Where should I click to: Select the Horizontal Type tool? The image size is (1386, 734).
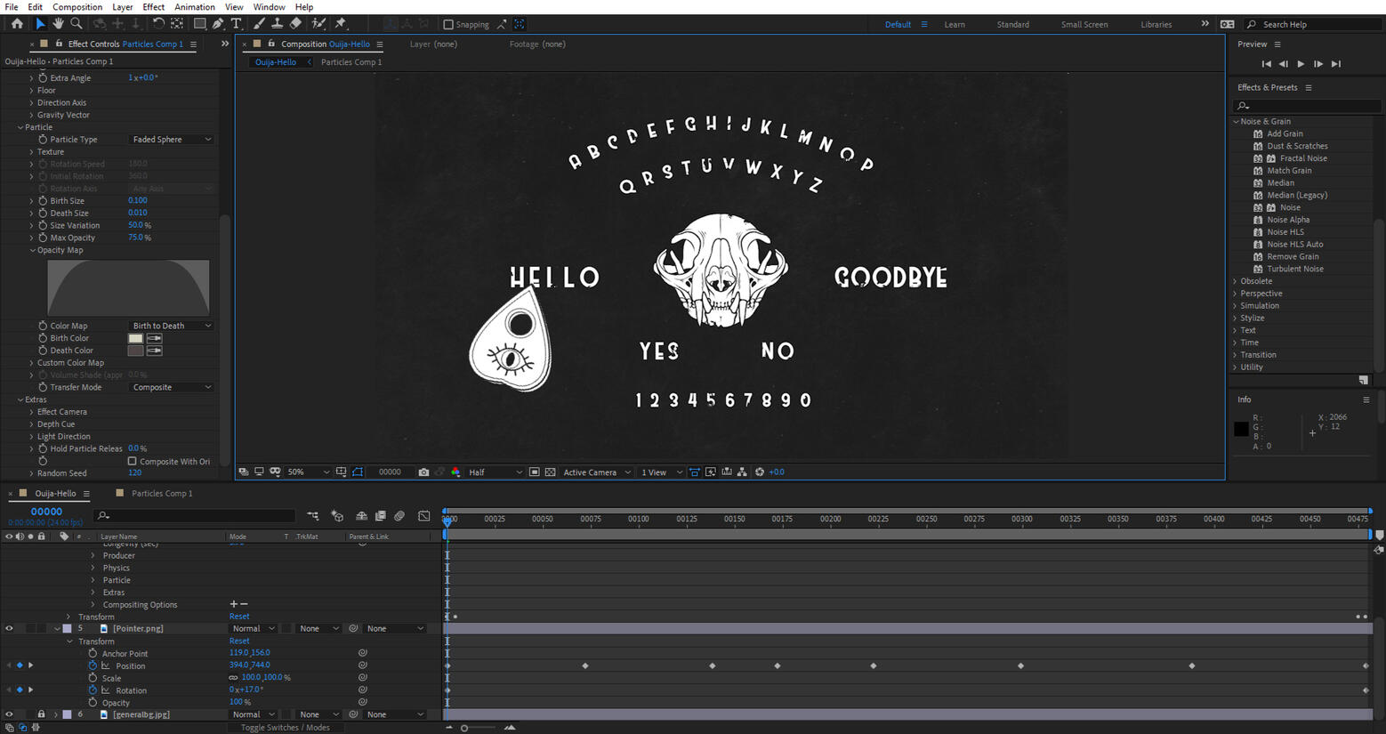pyautogui.click(x=237, y=24)
